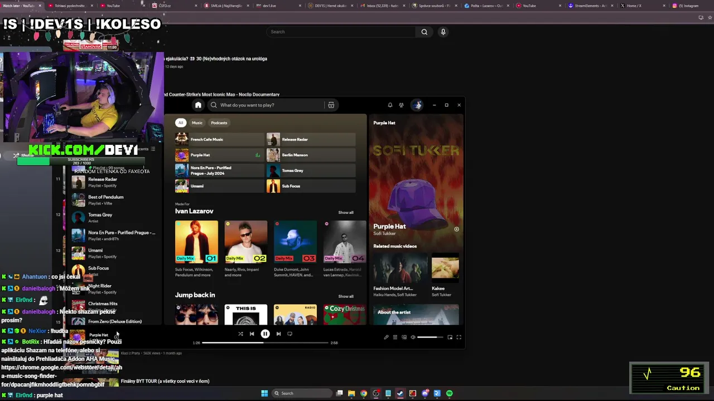
Task: Enter Spotify full screen mode
Action: pyautogui.click(x=459, y=337)
